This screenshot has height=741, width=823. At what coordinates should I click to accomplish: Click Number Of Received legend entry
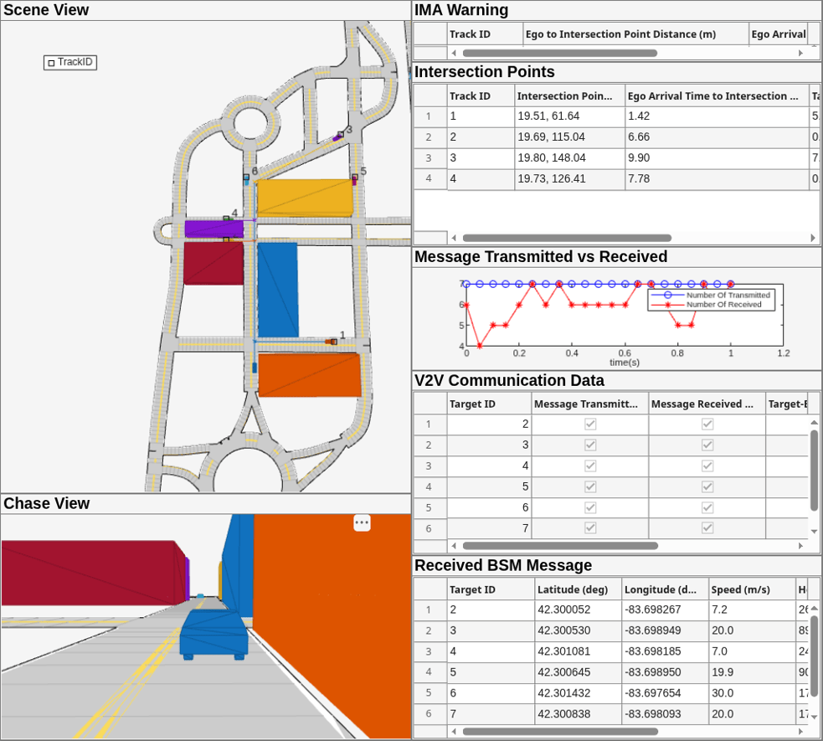click(707, 305)
